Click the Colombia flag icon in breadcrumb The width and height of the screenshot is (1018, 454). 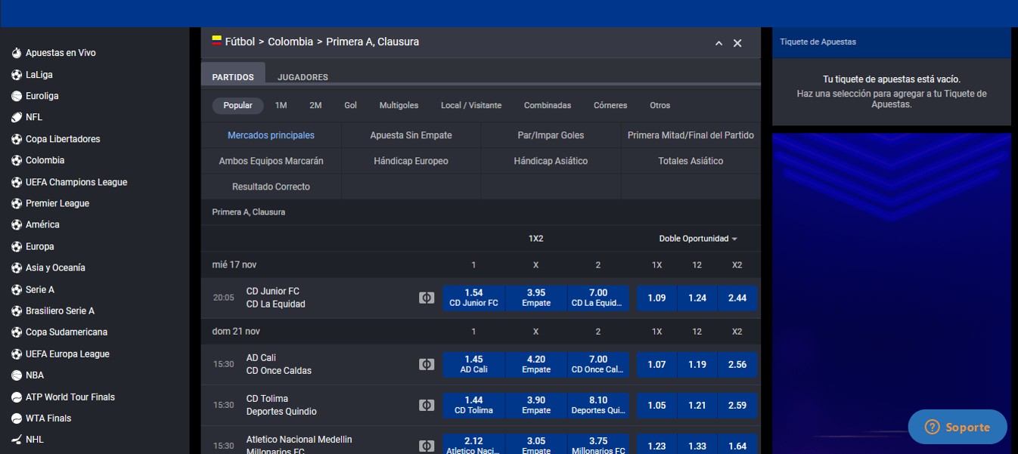(216, 41)
